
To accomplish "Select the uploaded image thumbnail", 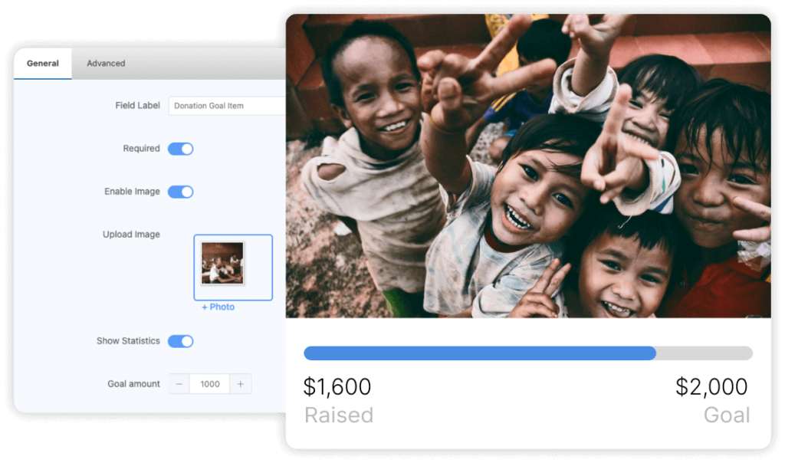I will coord(222,263).
